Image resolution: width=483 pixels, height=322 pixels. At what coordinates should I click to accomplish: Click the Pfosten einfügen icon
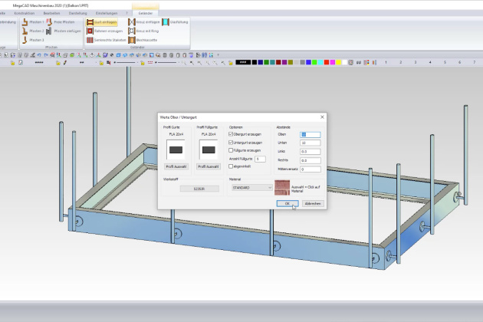coord(50,31)
